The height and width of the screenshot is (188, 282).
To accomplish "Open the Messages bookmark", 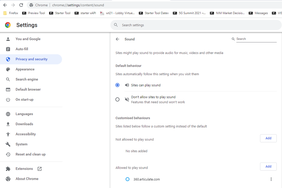I will click(x=259, y=13).
